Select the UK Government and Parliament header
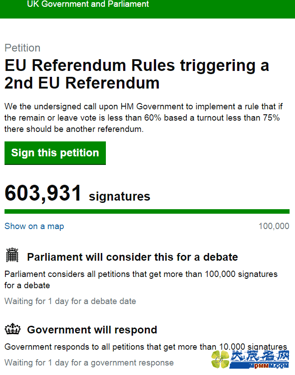Screen dimensions: 295x375 [x=88, y=4]
